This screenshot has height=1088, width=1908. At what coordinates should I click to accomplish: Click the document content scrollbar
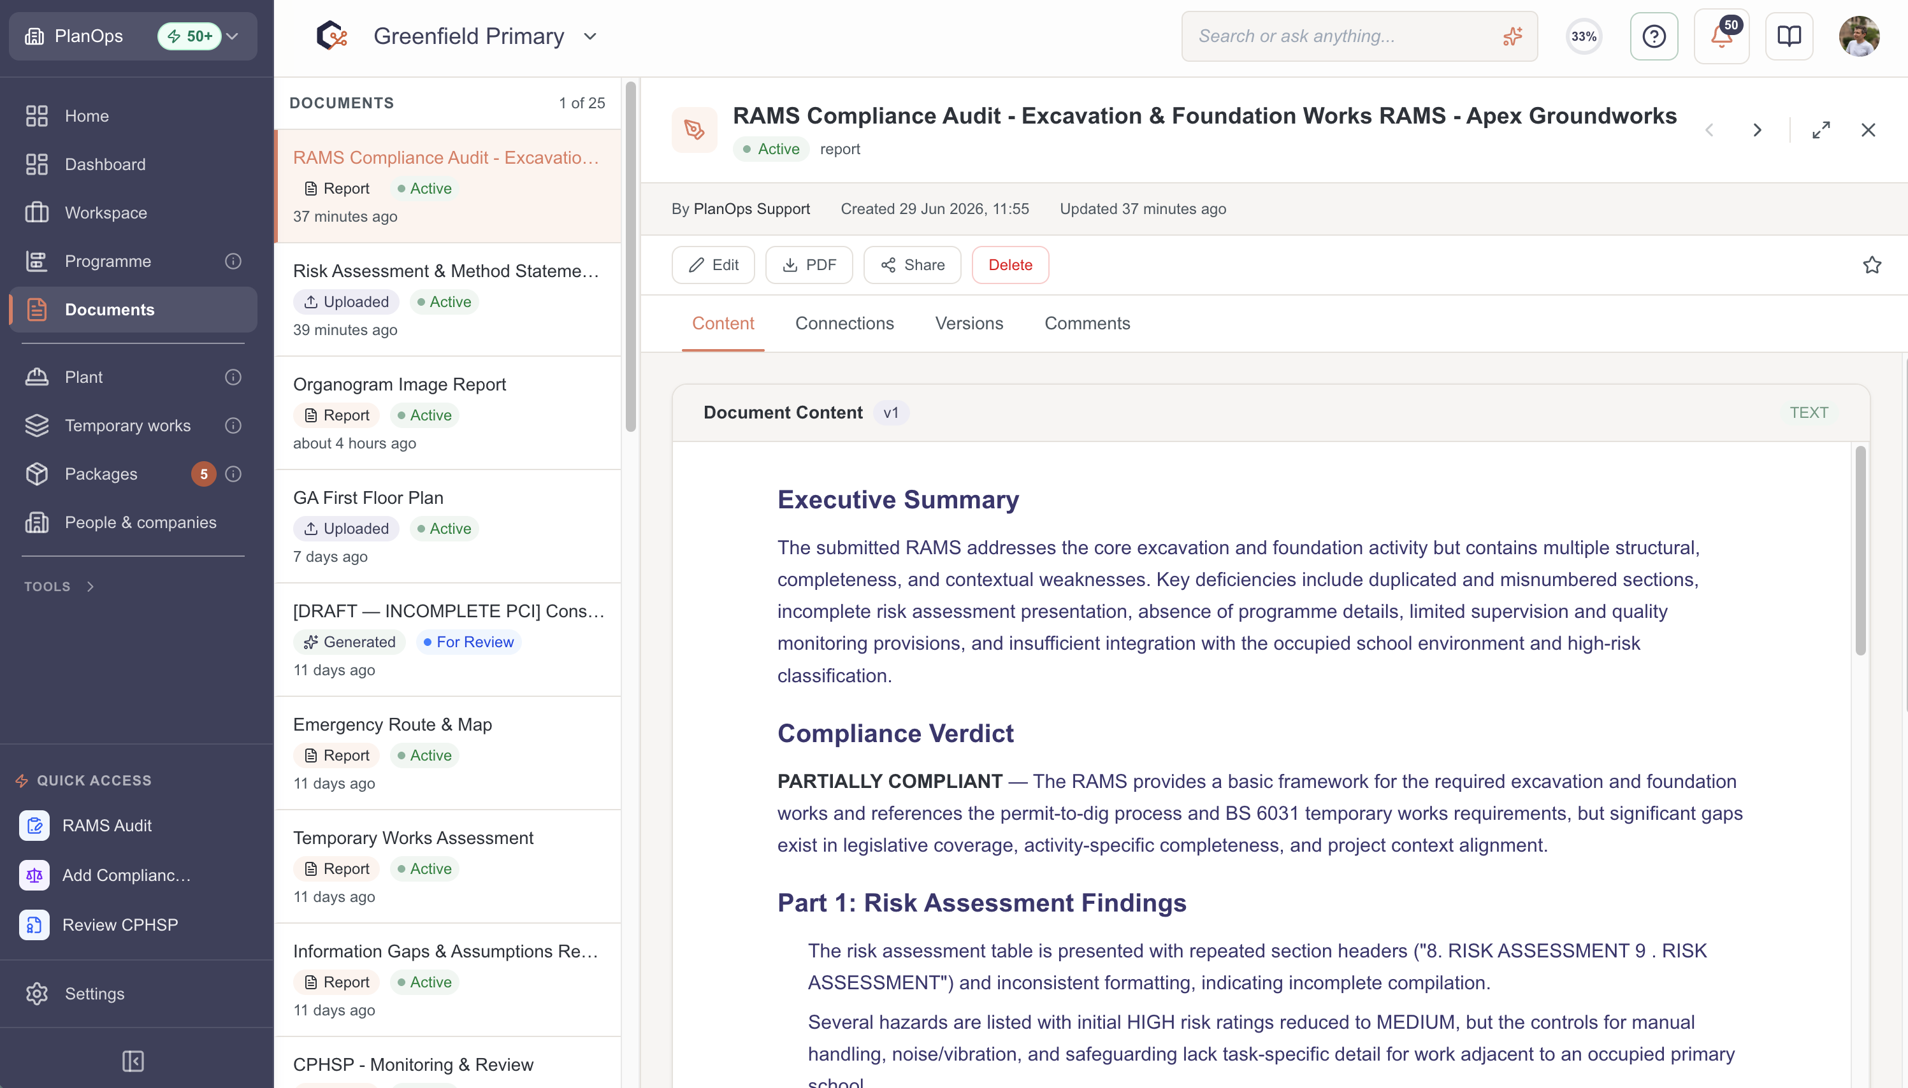(x=1860, y=551)
